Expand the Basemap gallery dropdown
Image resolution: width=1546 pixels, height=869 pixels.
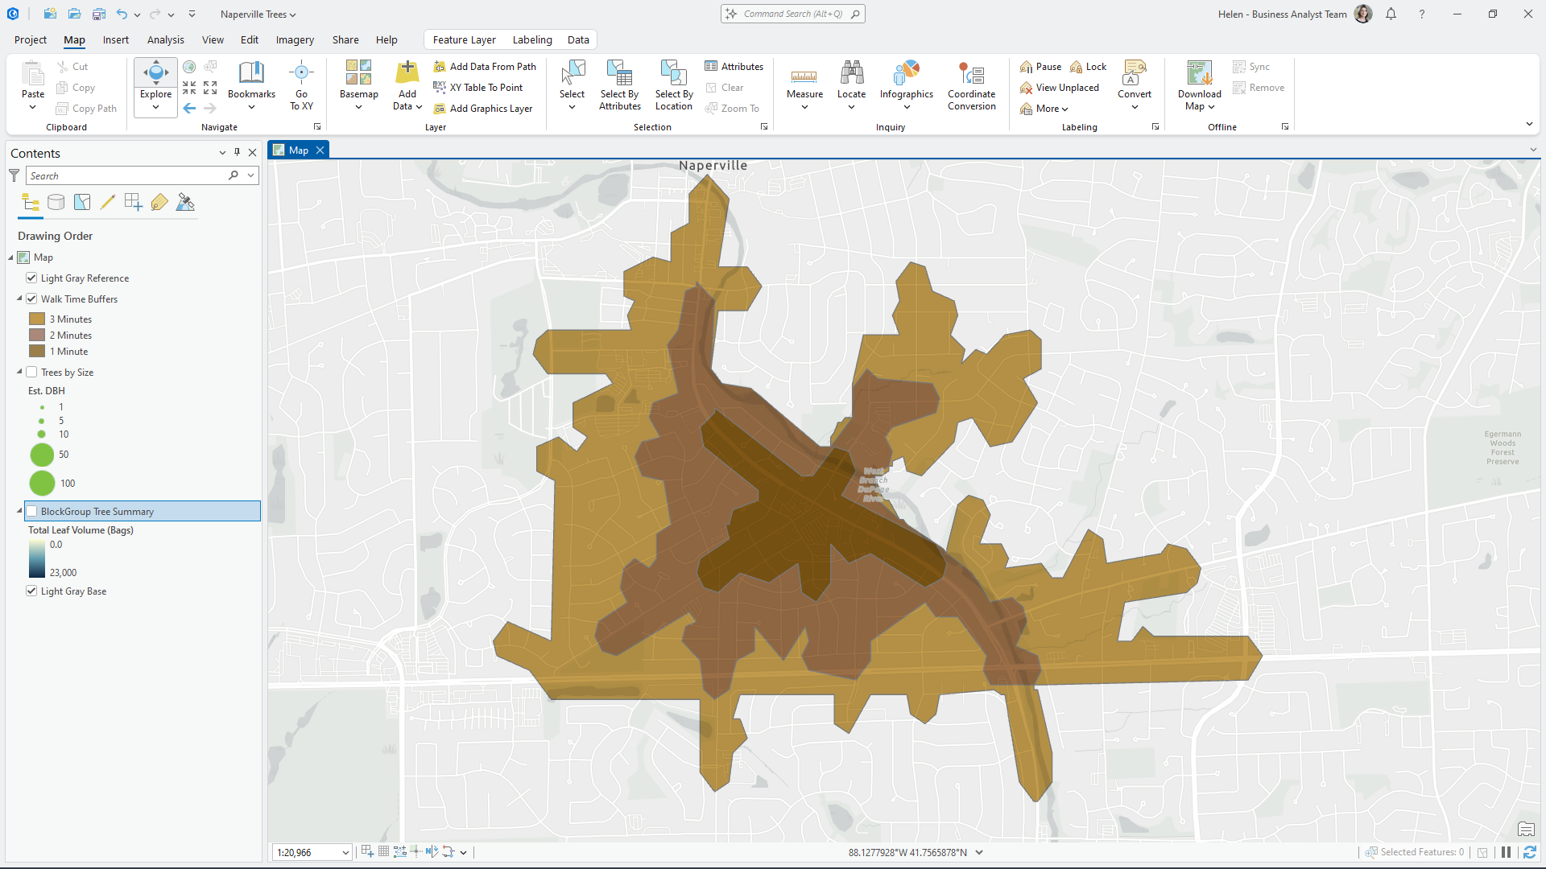click(x=358, y=106)
